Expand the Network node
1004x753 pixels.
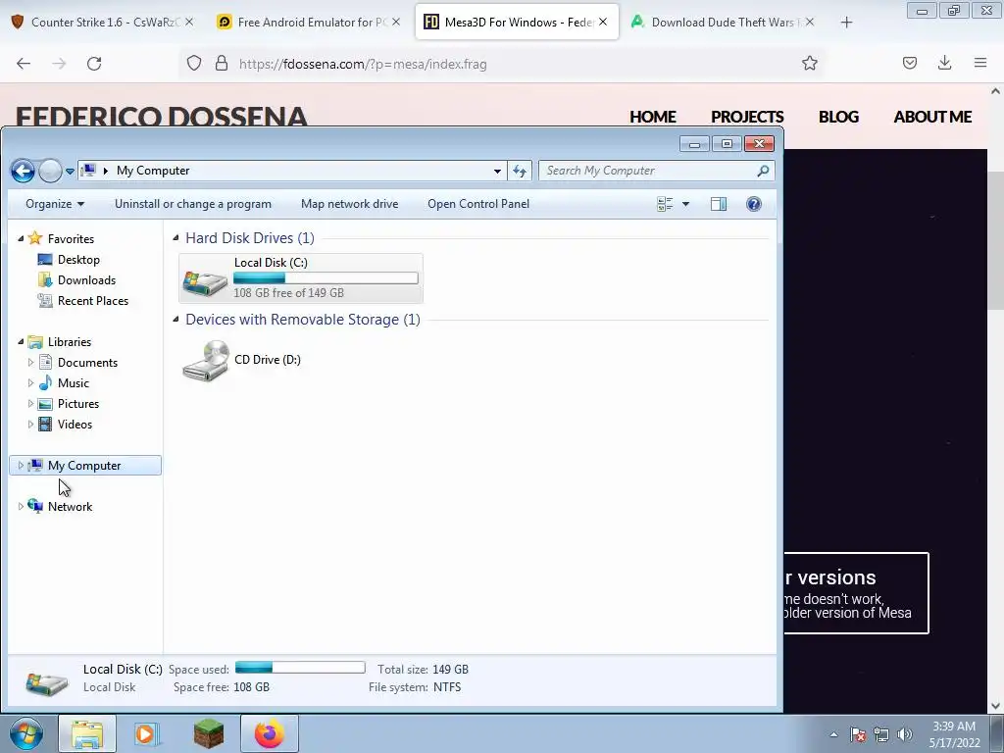(21, 507)
